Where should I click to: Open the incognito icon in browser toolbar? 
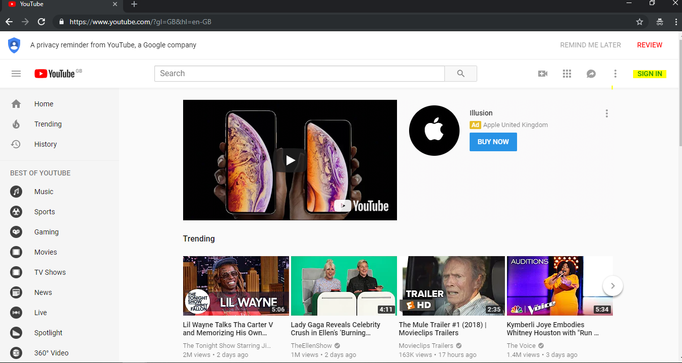[x=659, y=22]
